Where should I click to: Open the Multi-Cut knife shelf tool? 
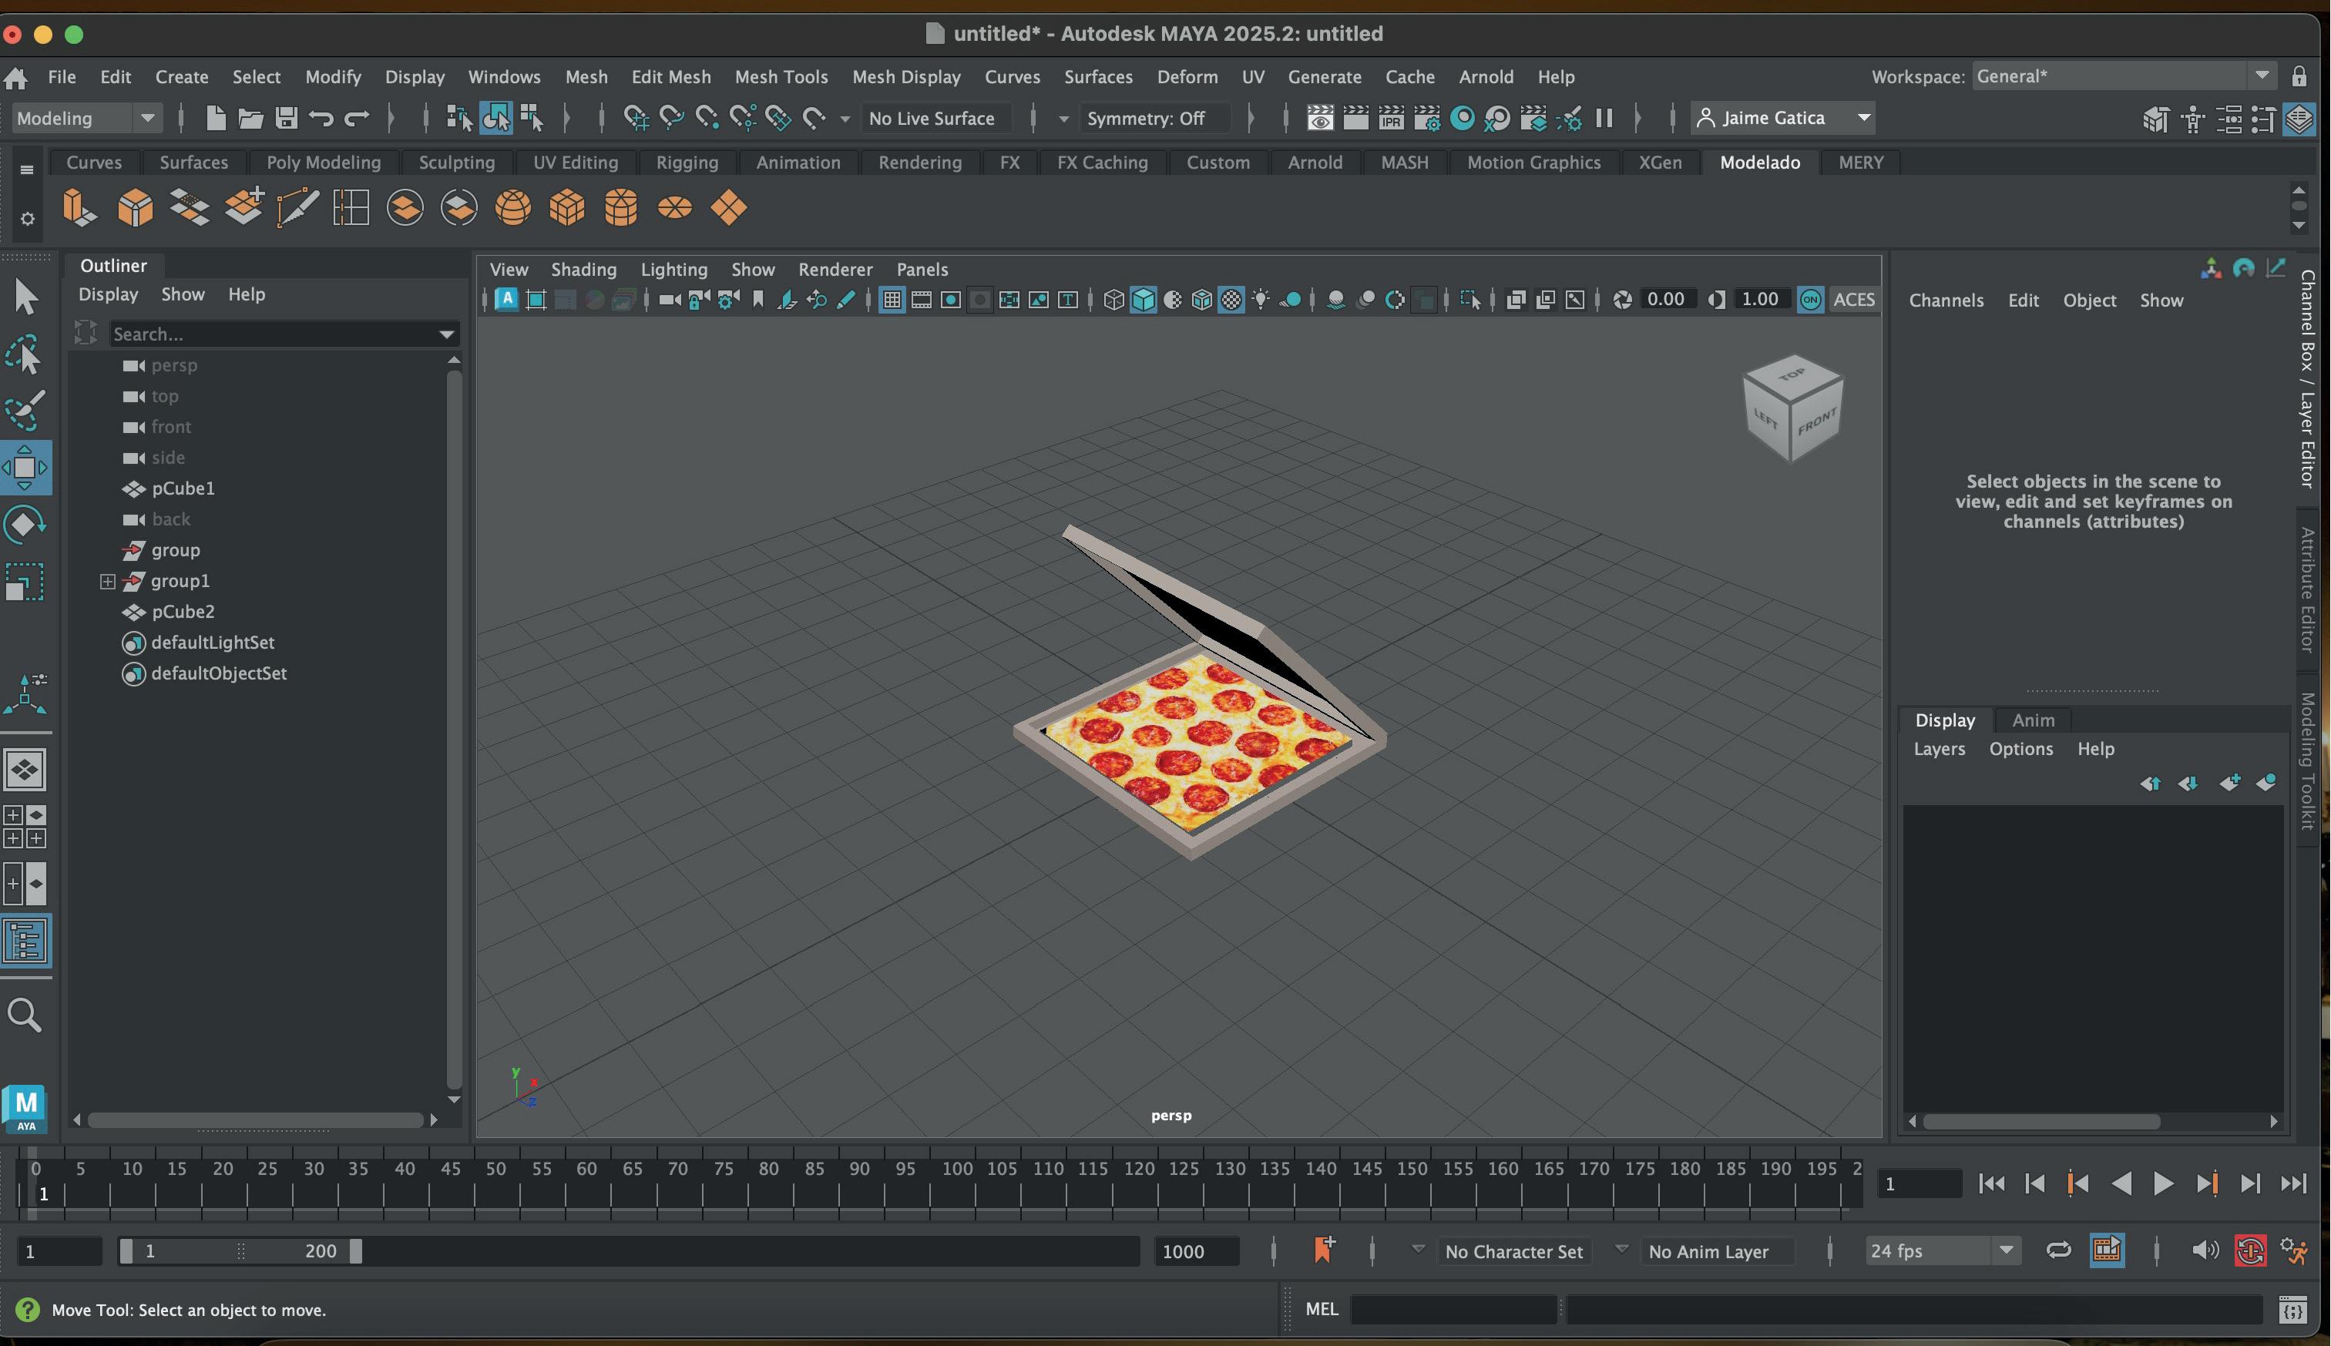(297, 207)
